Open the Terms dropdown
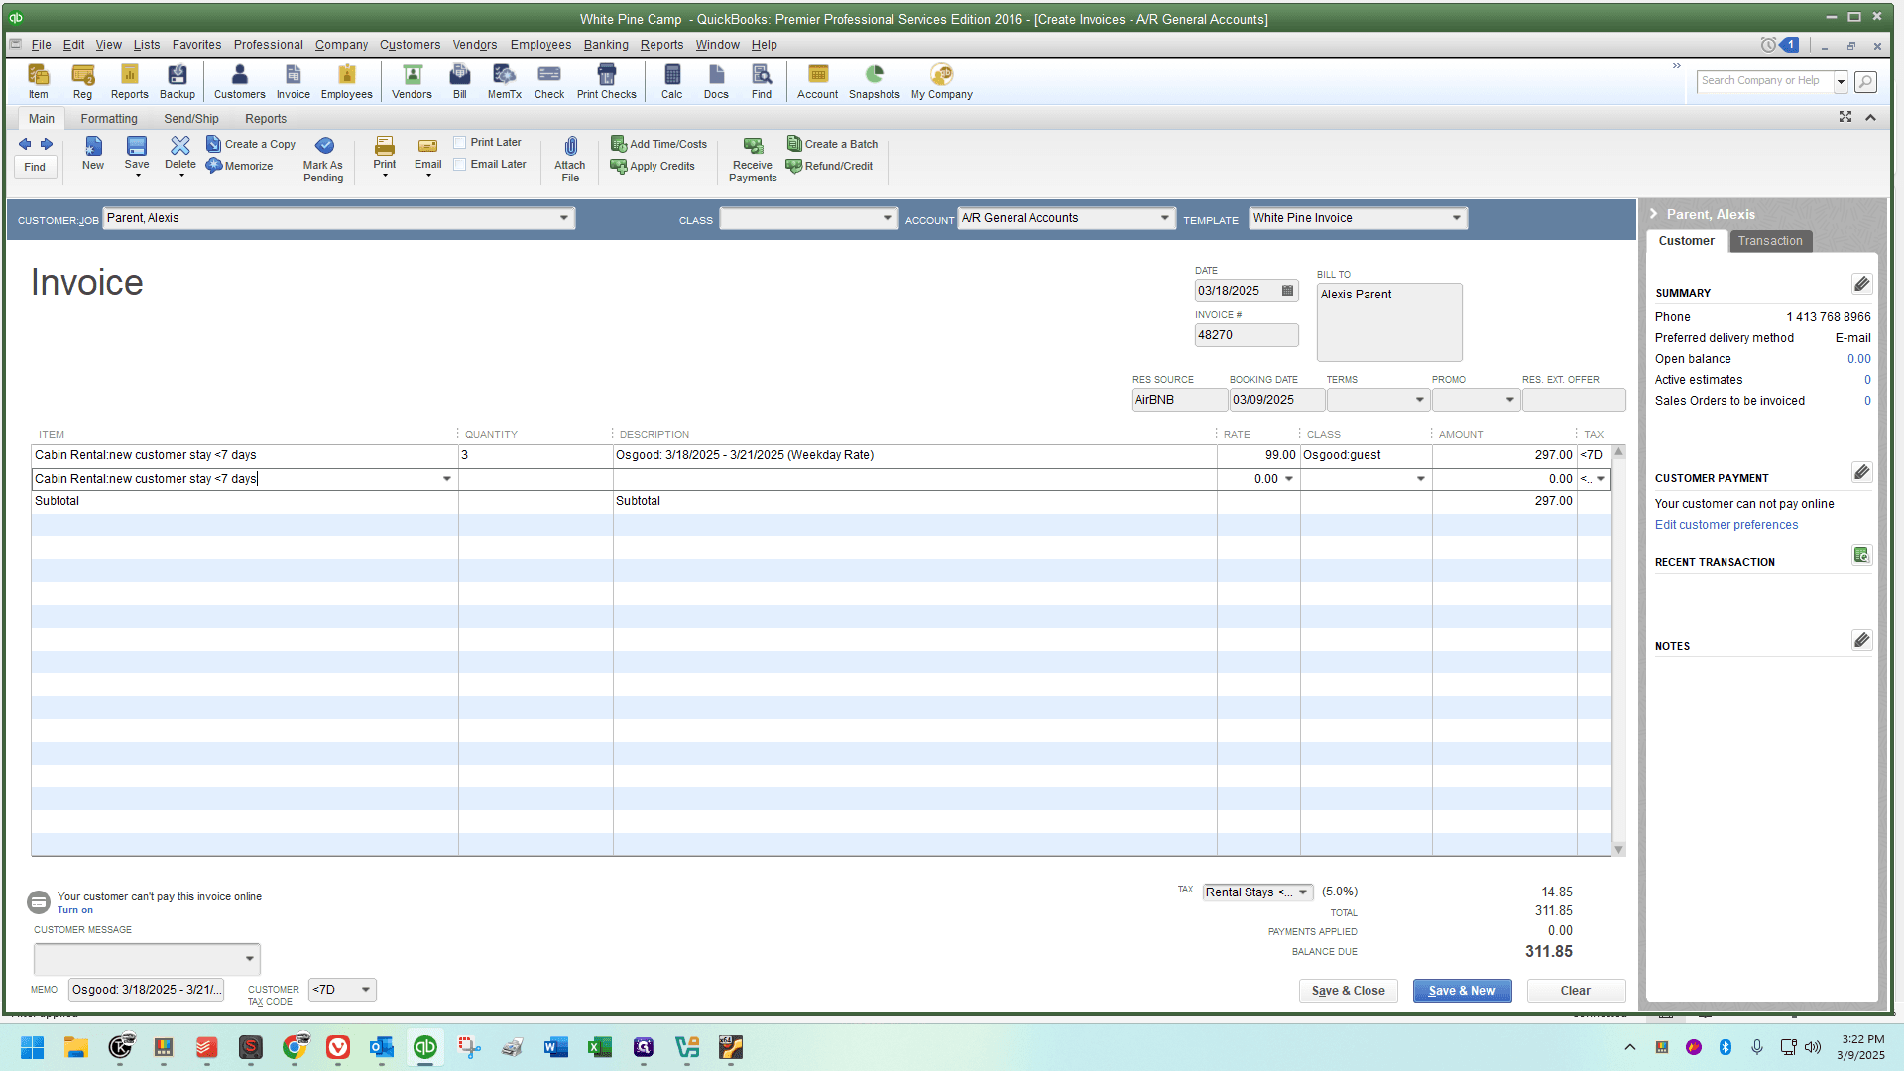This screenshot has height=1071, width=1904. (x=1419, y=400)
